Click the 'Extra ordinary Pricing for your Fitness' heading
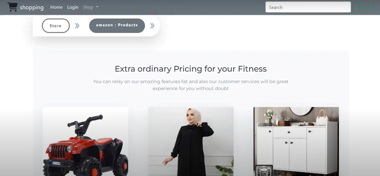 tap(191, 69)
